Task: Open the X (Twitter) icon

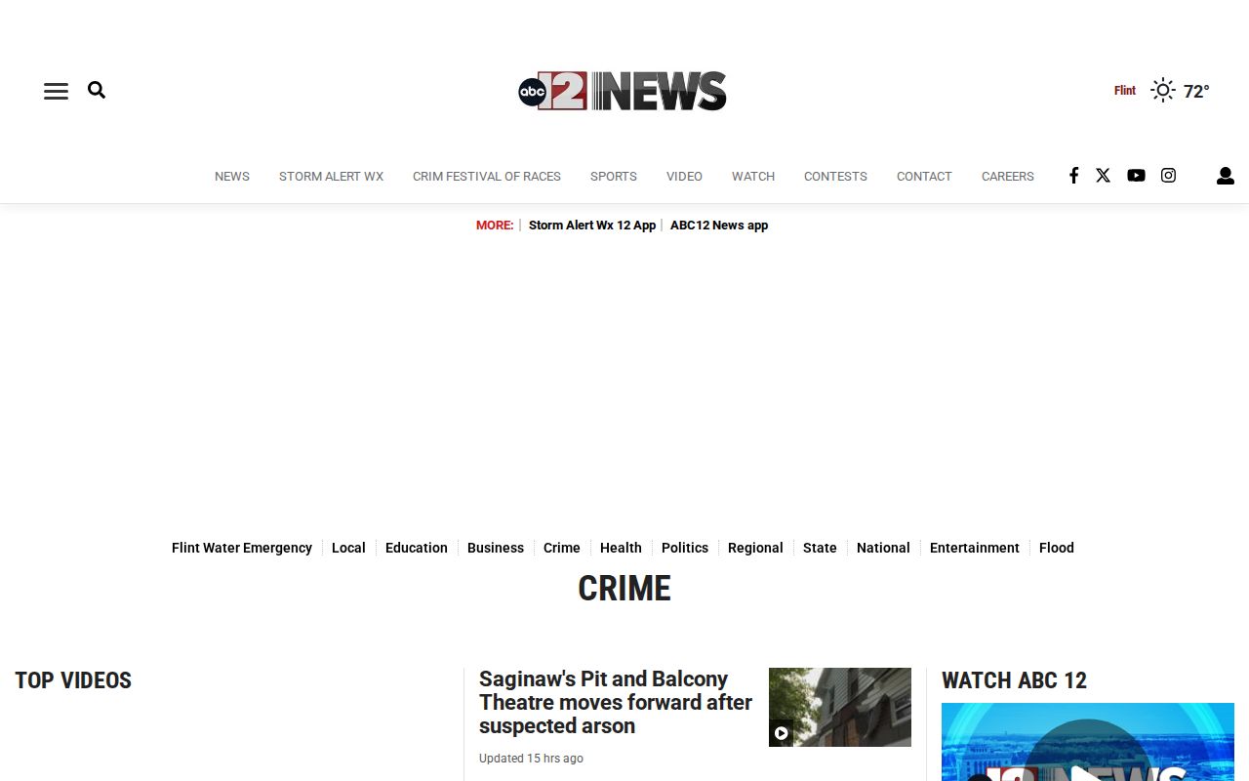Action: point(1103,176)
